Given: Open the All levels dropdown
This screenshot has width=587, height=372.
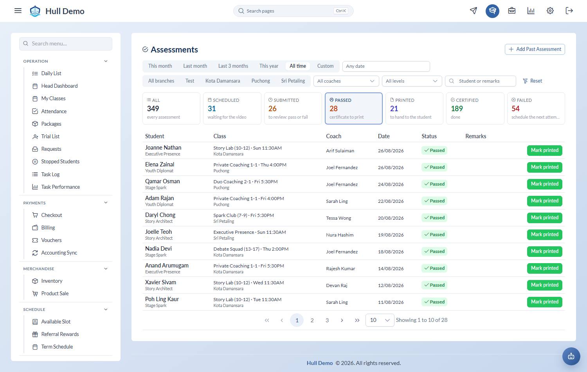Looking at the screenshot, I should pos(412,81).
